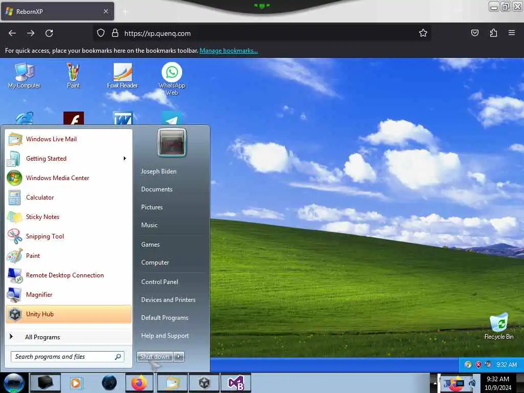Click the user account picture
Image resolution: width=524 pixels, height=393 pixels.
tap(172, 142)
